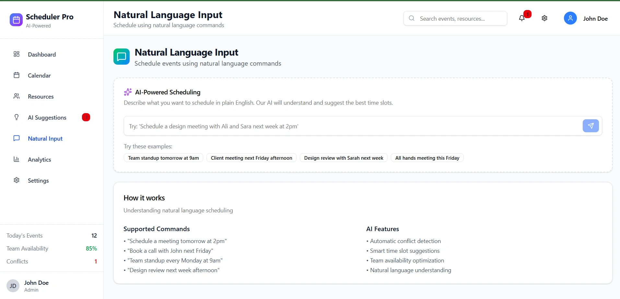Viewport: 620px width, 299px height.
Task: Open Dashboard from the sidebar
Action: tap(42, 54)
